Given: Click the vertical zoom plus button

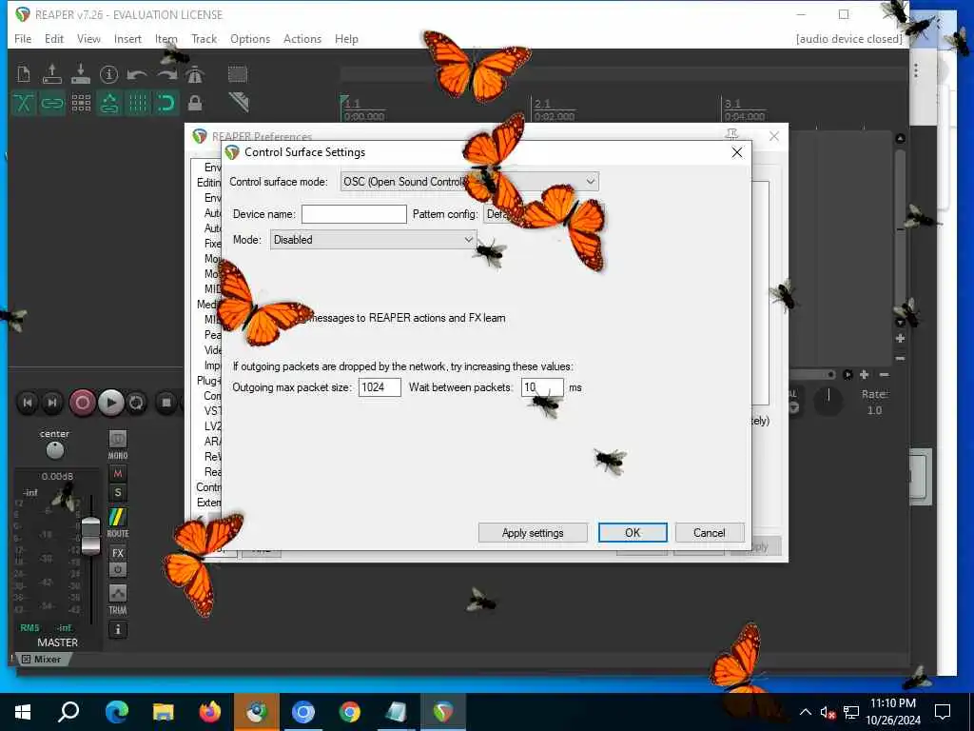Looking at the screenshot, I should pyautogui.click(x=900, y=339).
